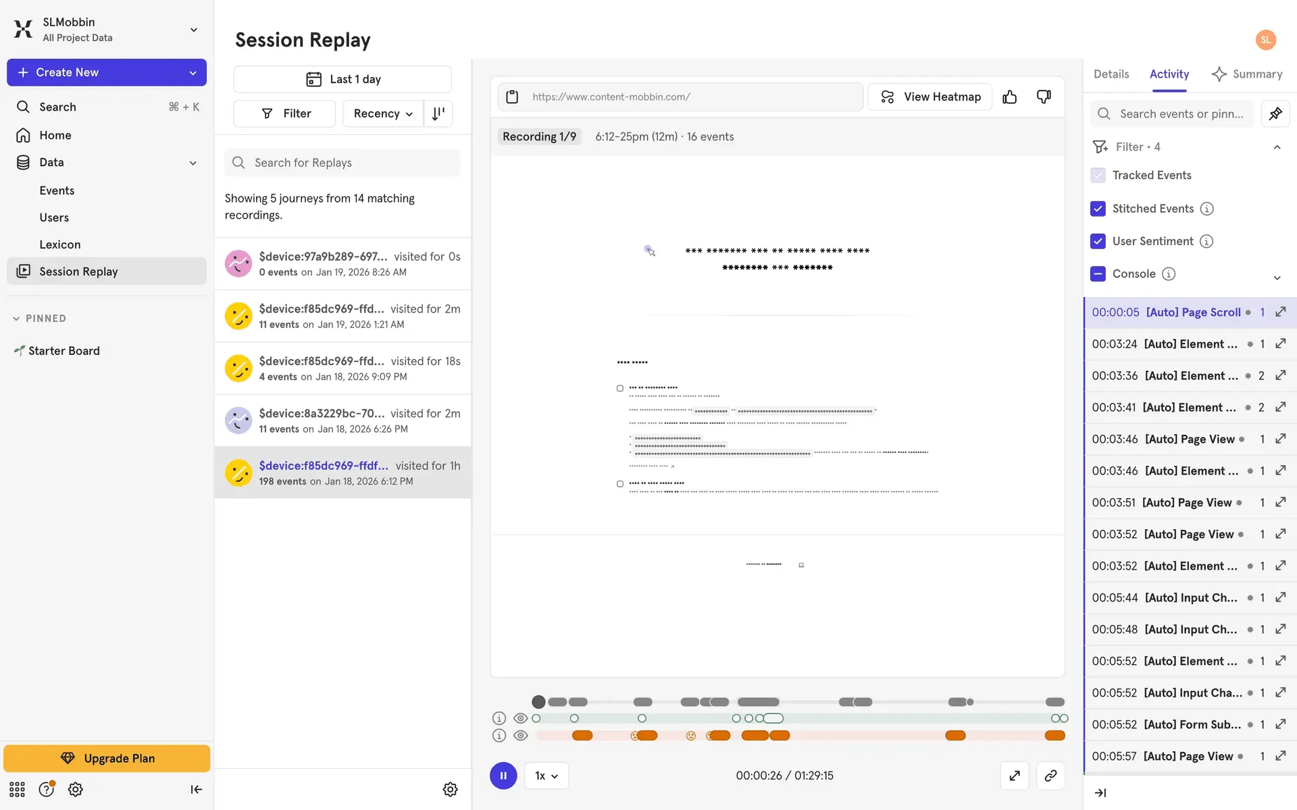The image size is (1297, 810).
Task: Uncheck the Stitched Events checkbox
Action: pos(1098,209)
